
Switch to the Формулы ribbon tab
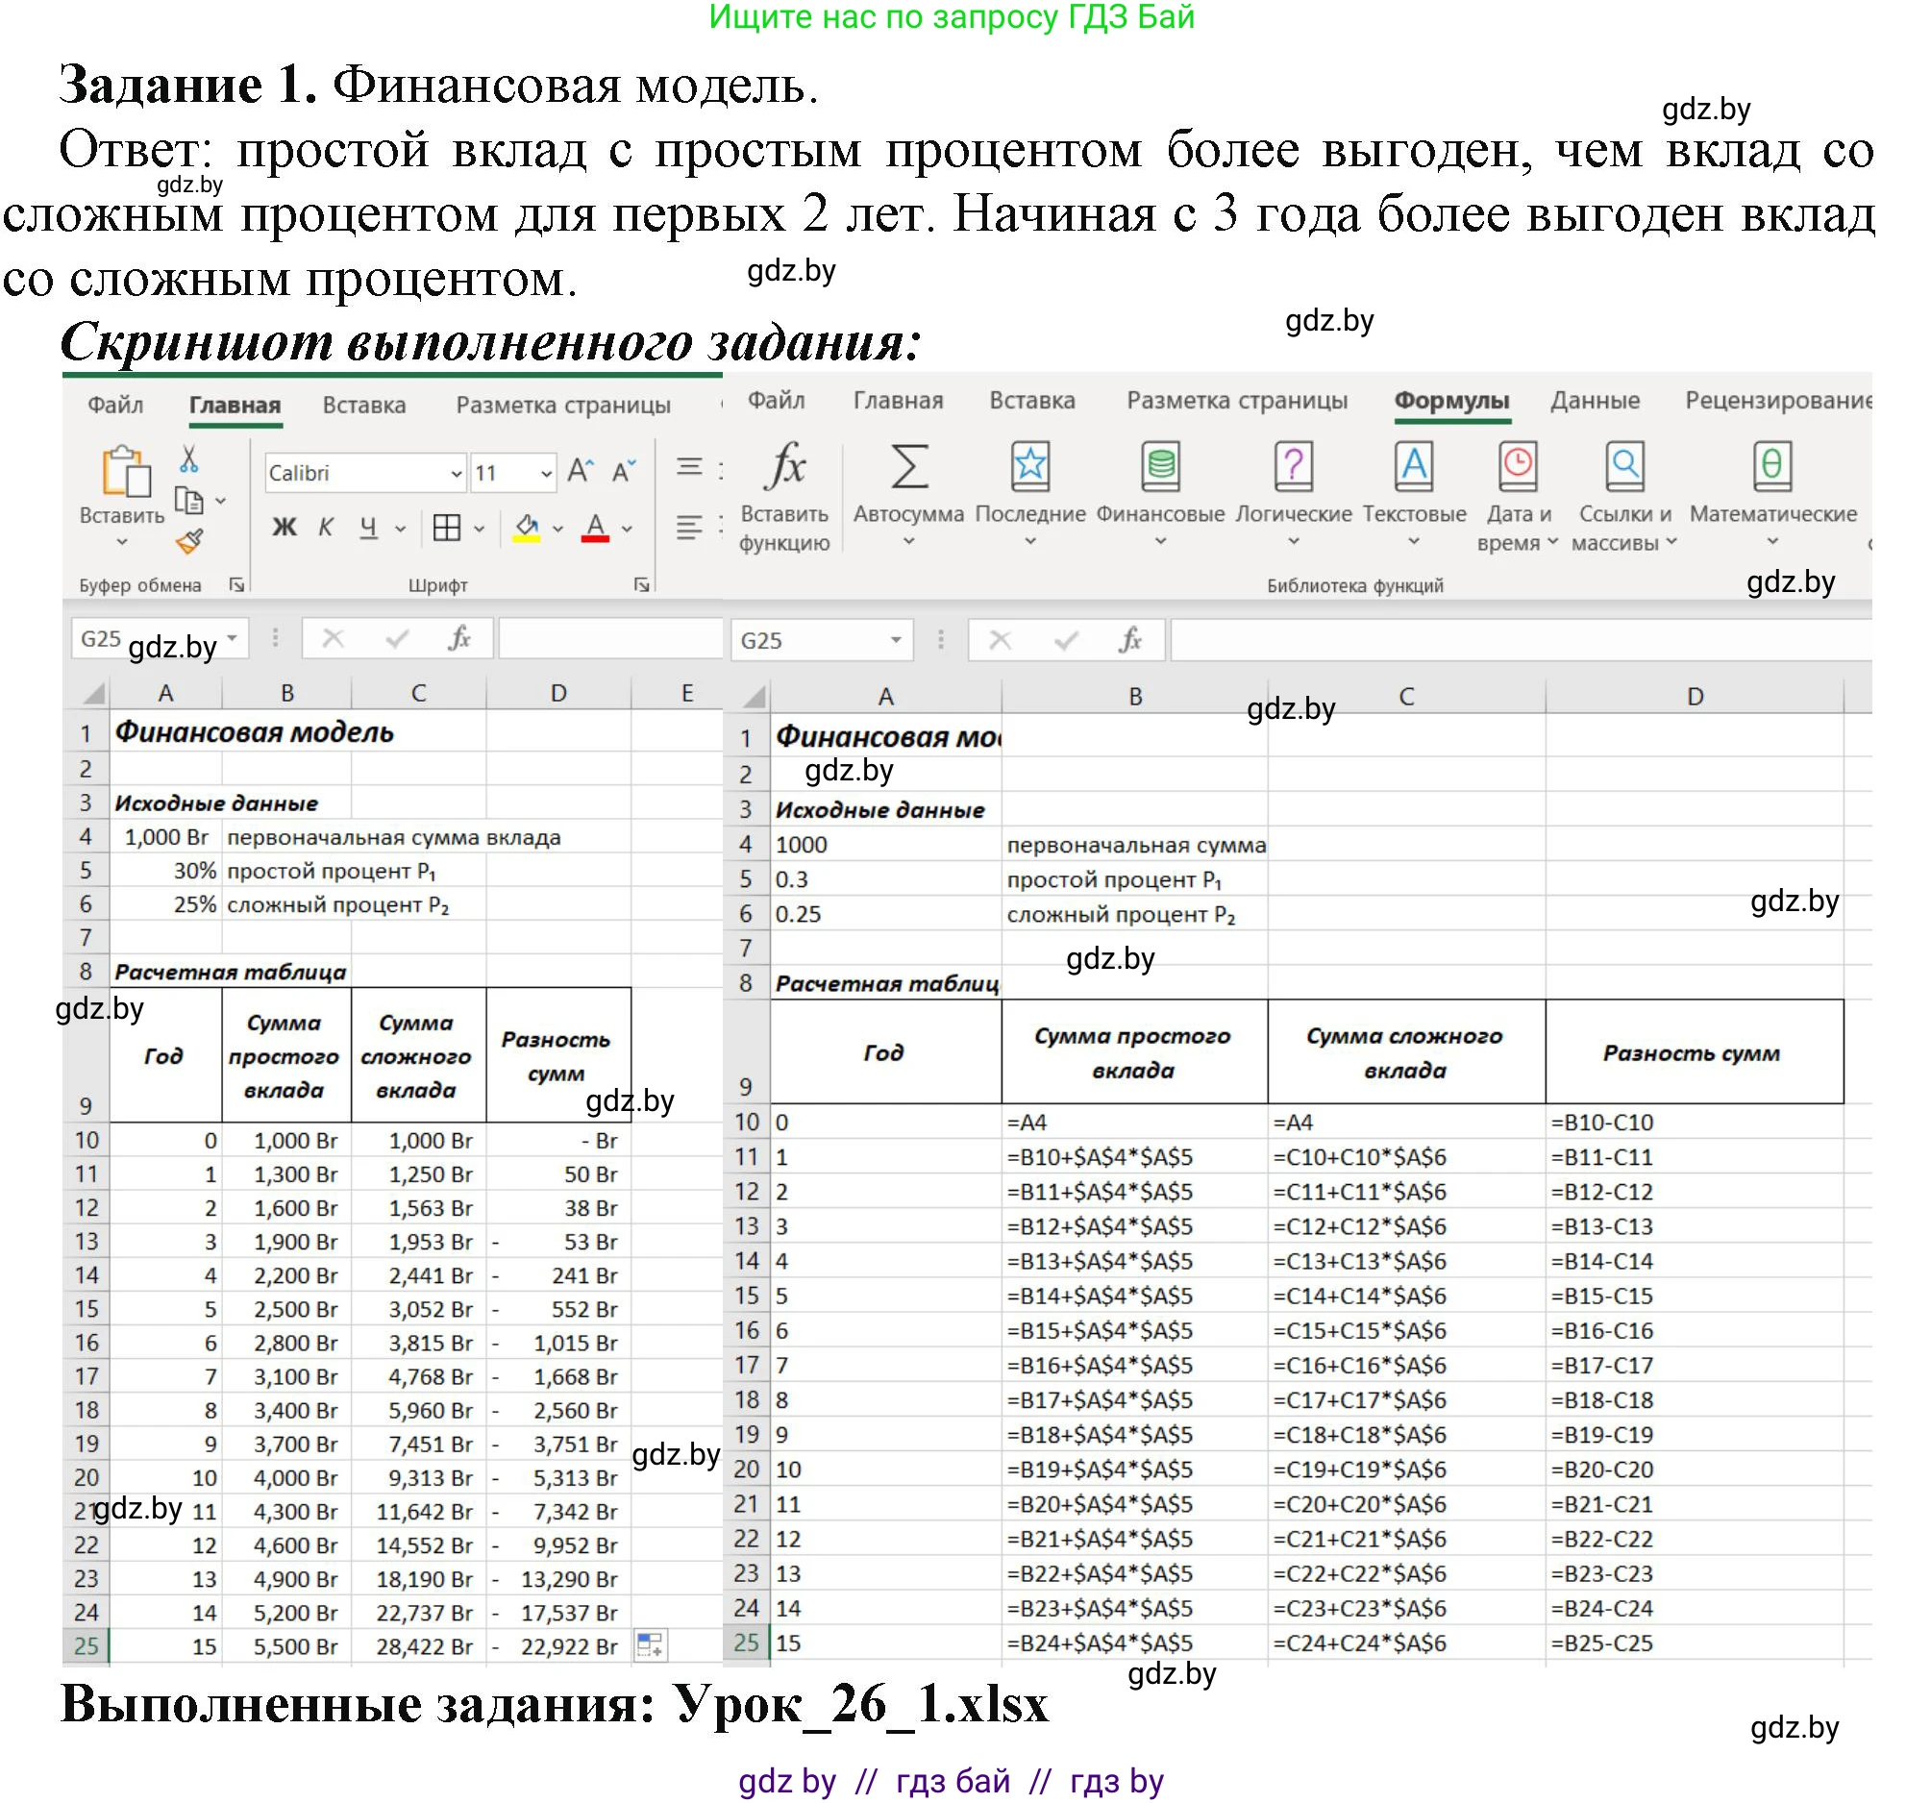1451,402
